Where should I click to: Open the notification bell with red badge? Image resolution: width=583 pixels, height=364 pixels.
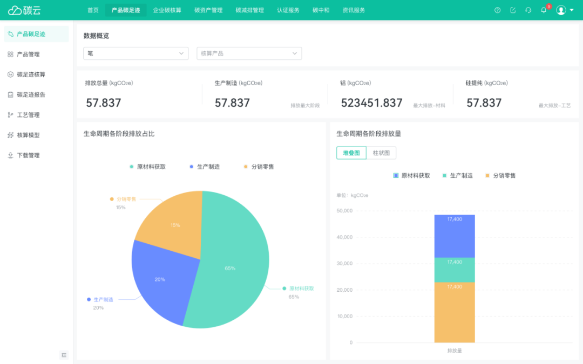click(544, 10)
